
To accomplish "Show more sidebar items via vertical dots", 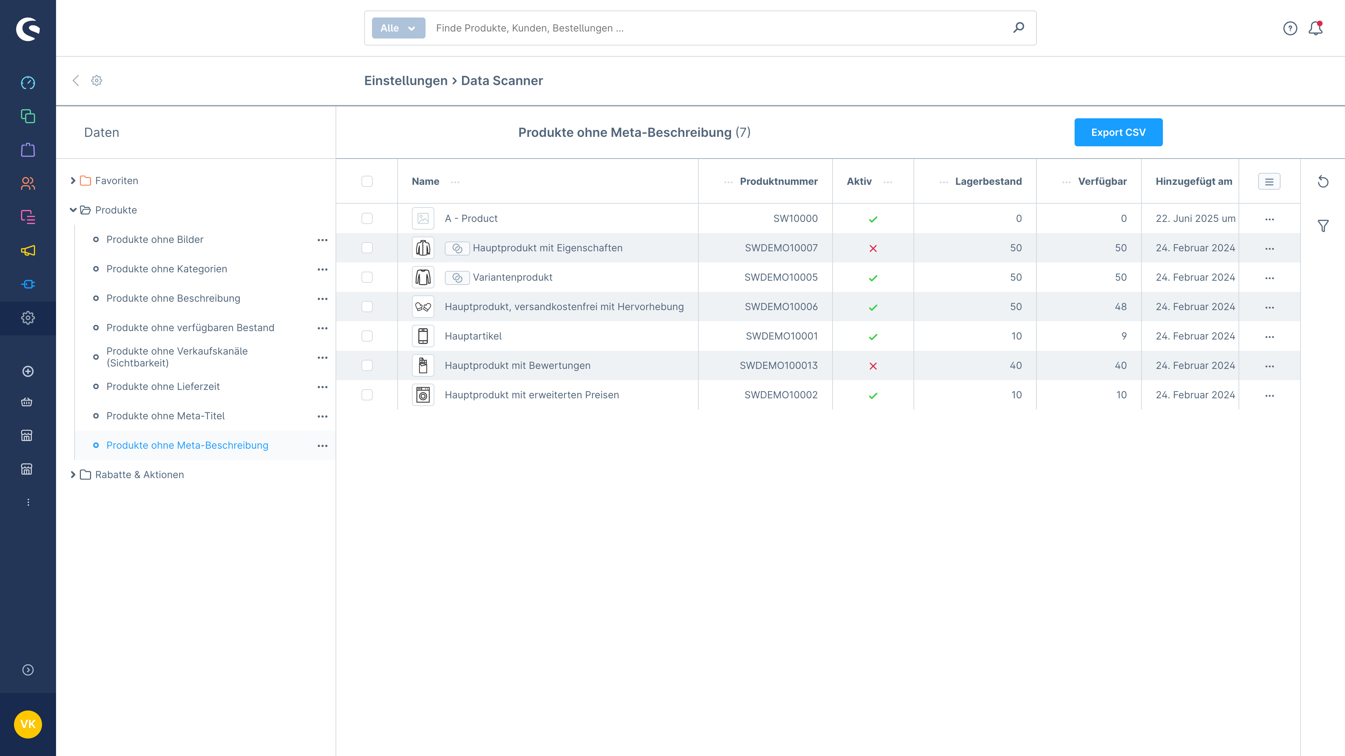I will click(x=28, y=503).
